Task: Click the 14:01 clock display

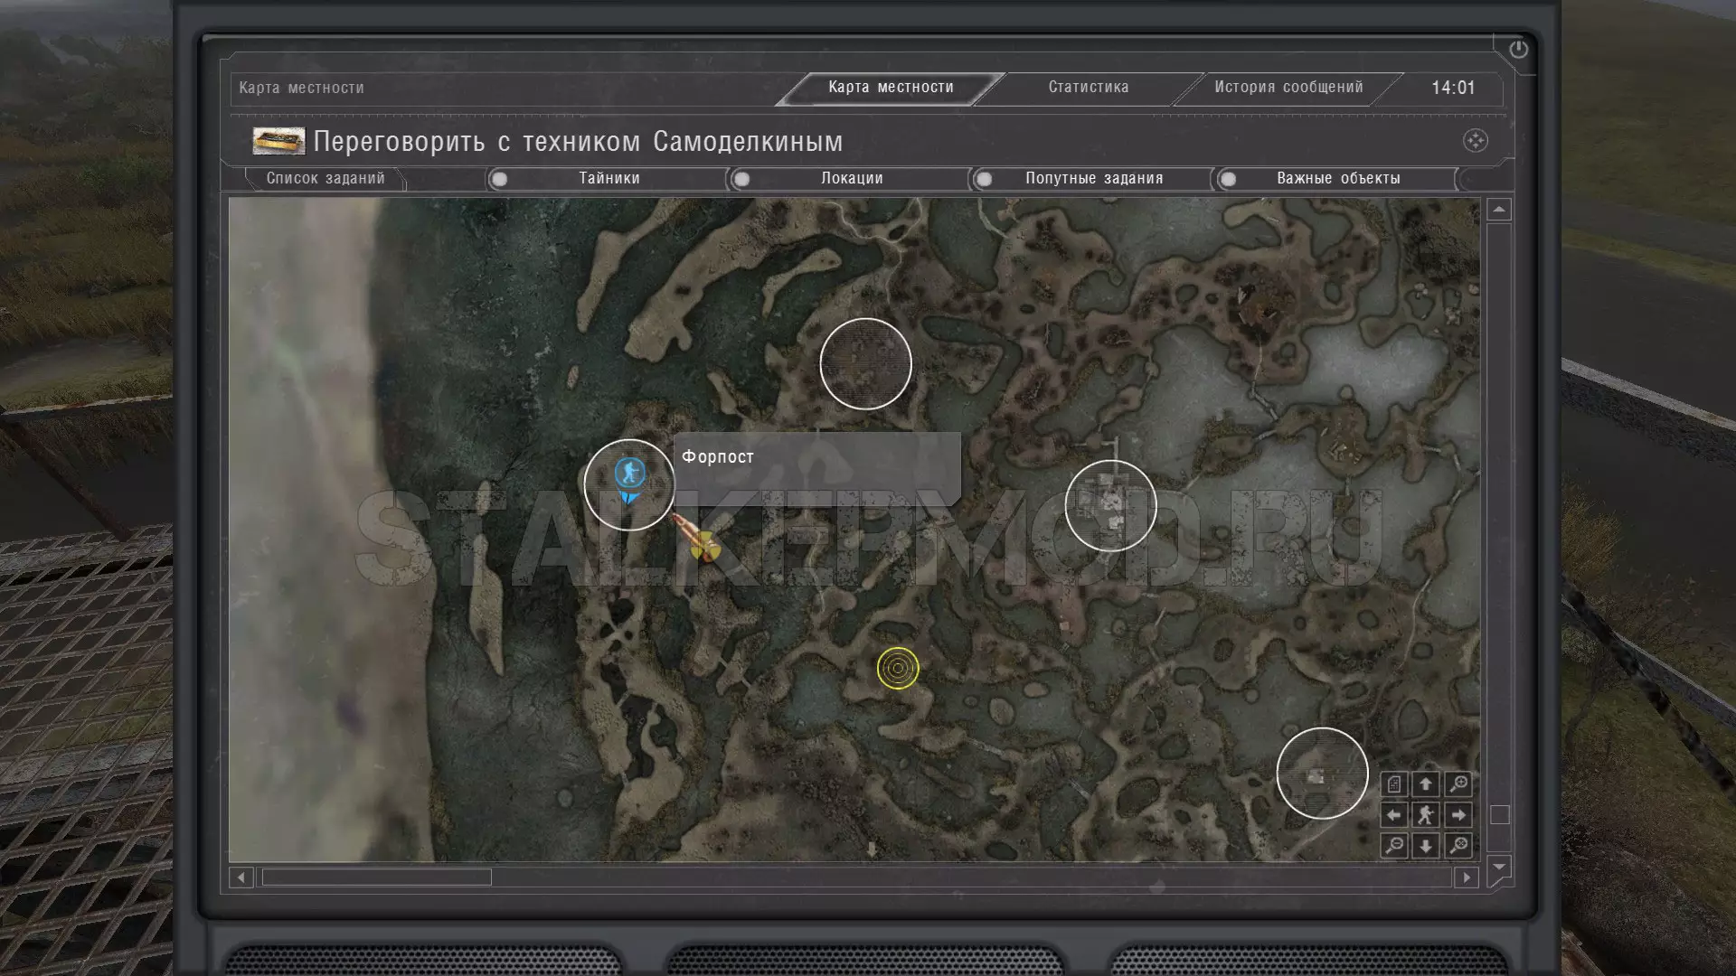Action: pyautogui.click(x=1453, y=88)
